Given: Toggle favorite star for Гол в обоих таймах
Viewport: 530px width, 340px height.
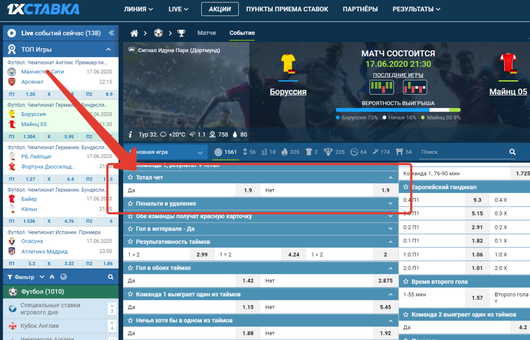Looking at the screenshot, I should [x=130, y=268].
